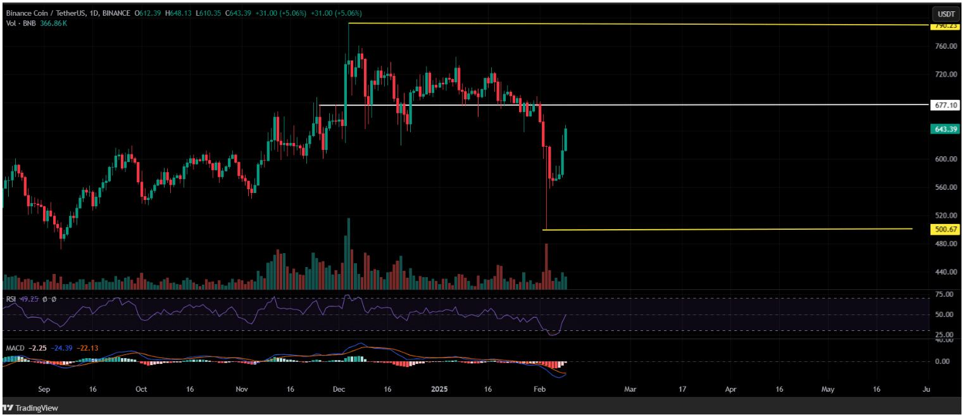Click the 2025 label on time axis

(439, 389)
